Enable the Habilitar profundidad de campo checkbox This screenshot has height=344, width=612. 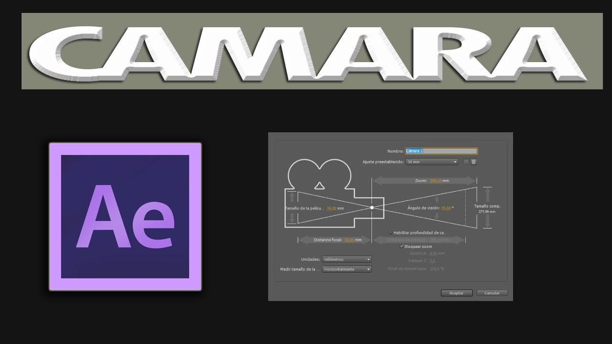coord(390,233)
